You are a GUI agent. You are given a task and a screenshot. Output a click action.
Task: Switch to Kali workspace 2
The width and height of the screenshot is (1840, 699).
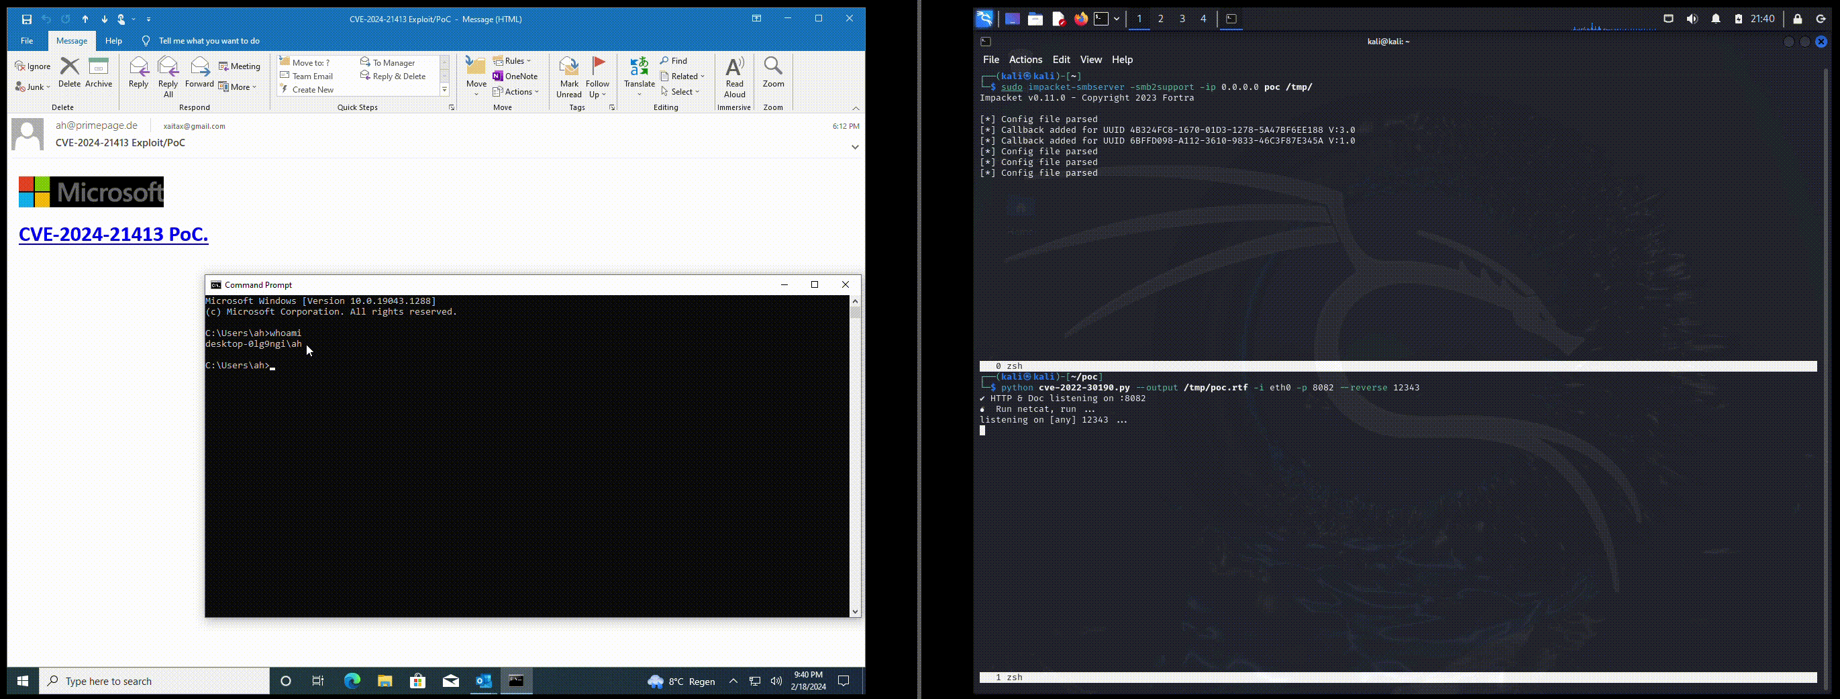click(1161, 19)
